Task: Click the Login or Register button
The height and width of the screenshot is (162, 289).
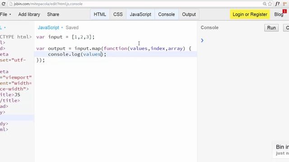Action: tap(250, 14)
